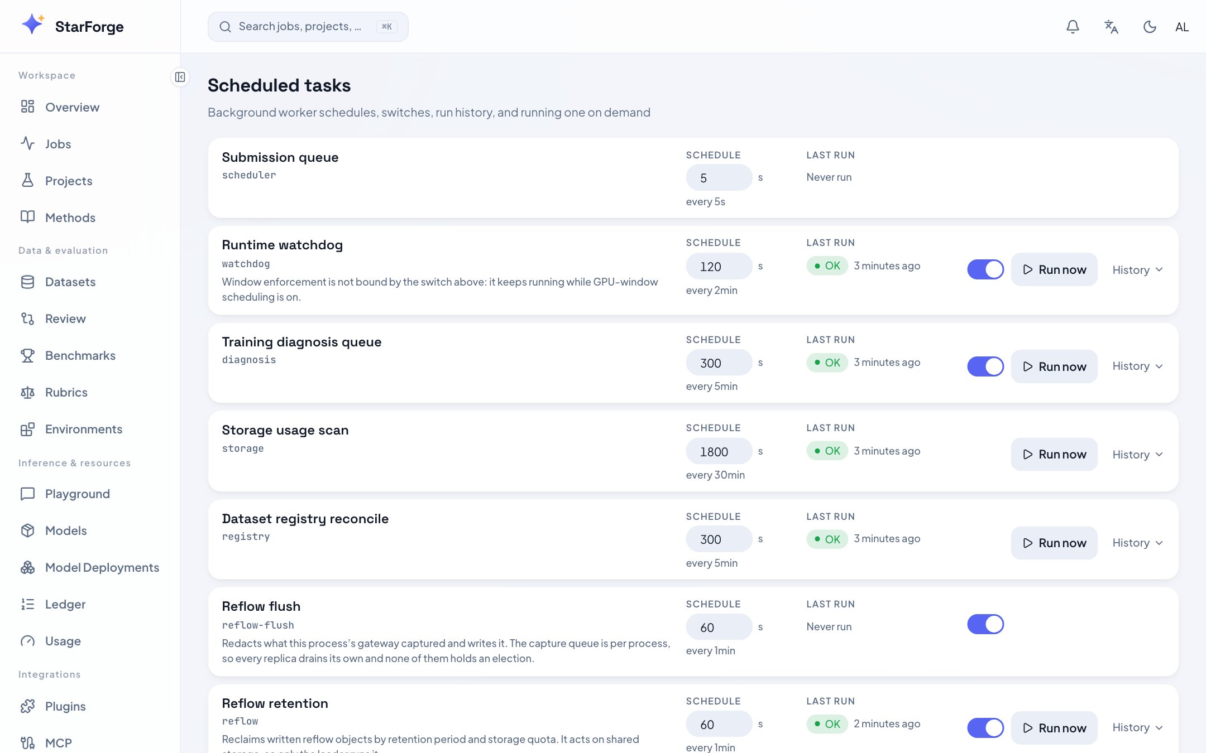Click Dataset registry reconcile OK badge

[x=827, y=539]
